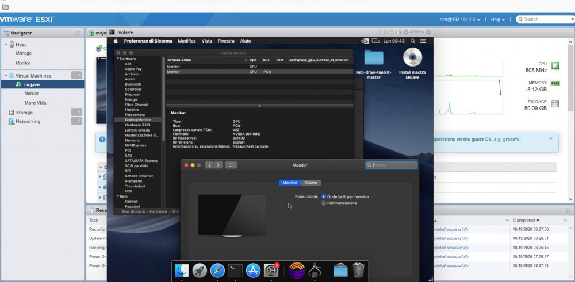575x282 pixels.
Task: Click the monitor preview thumbnail
Action: (x=232, y=216)
